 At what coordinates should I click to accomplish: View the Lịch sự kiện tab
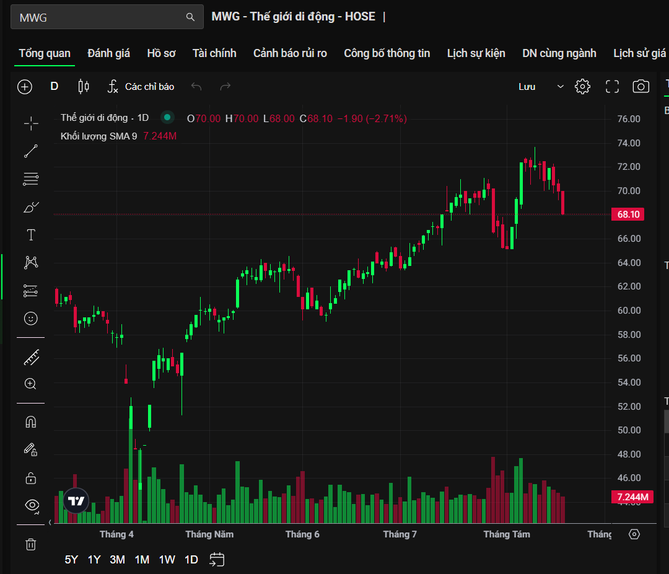pos(476,53)
